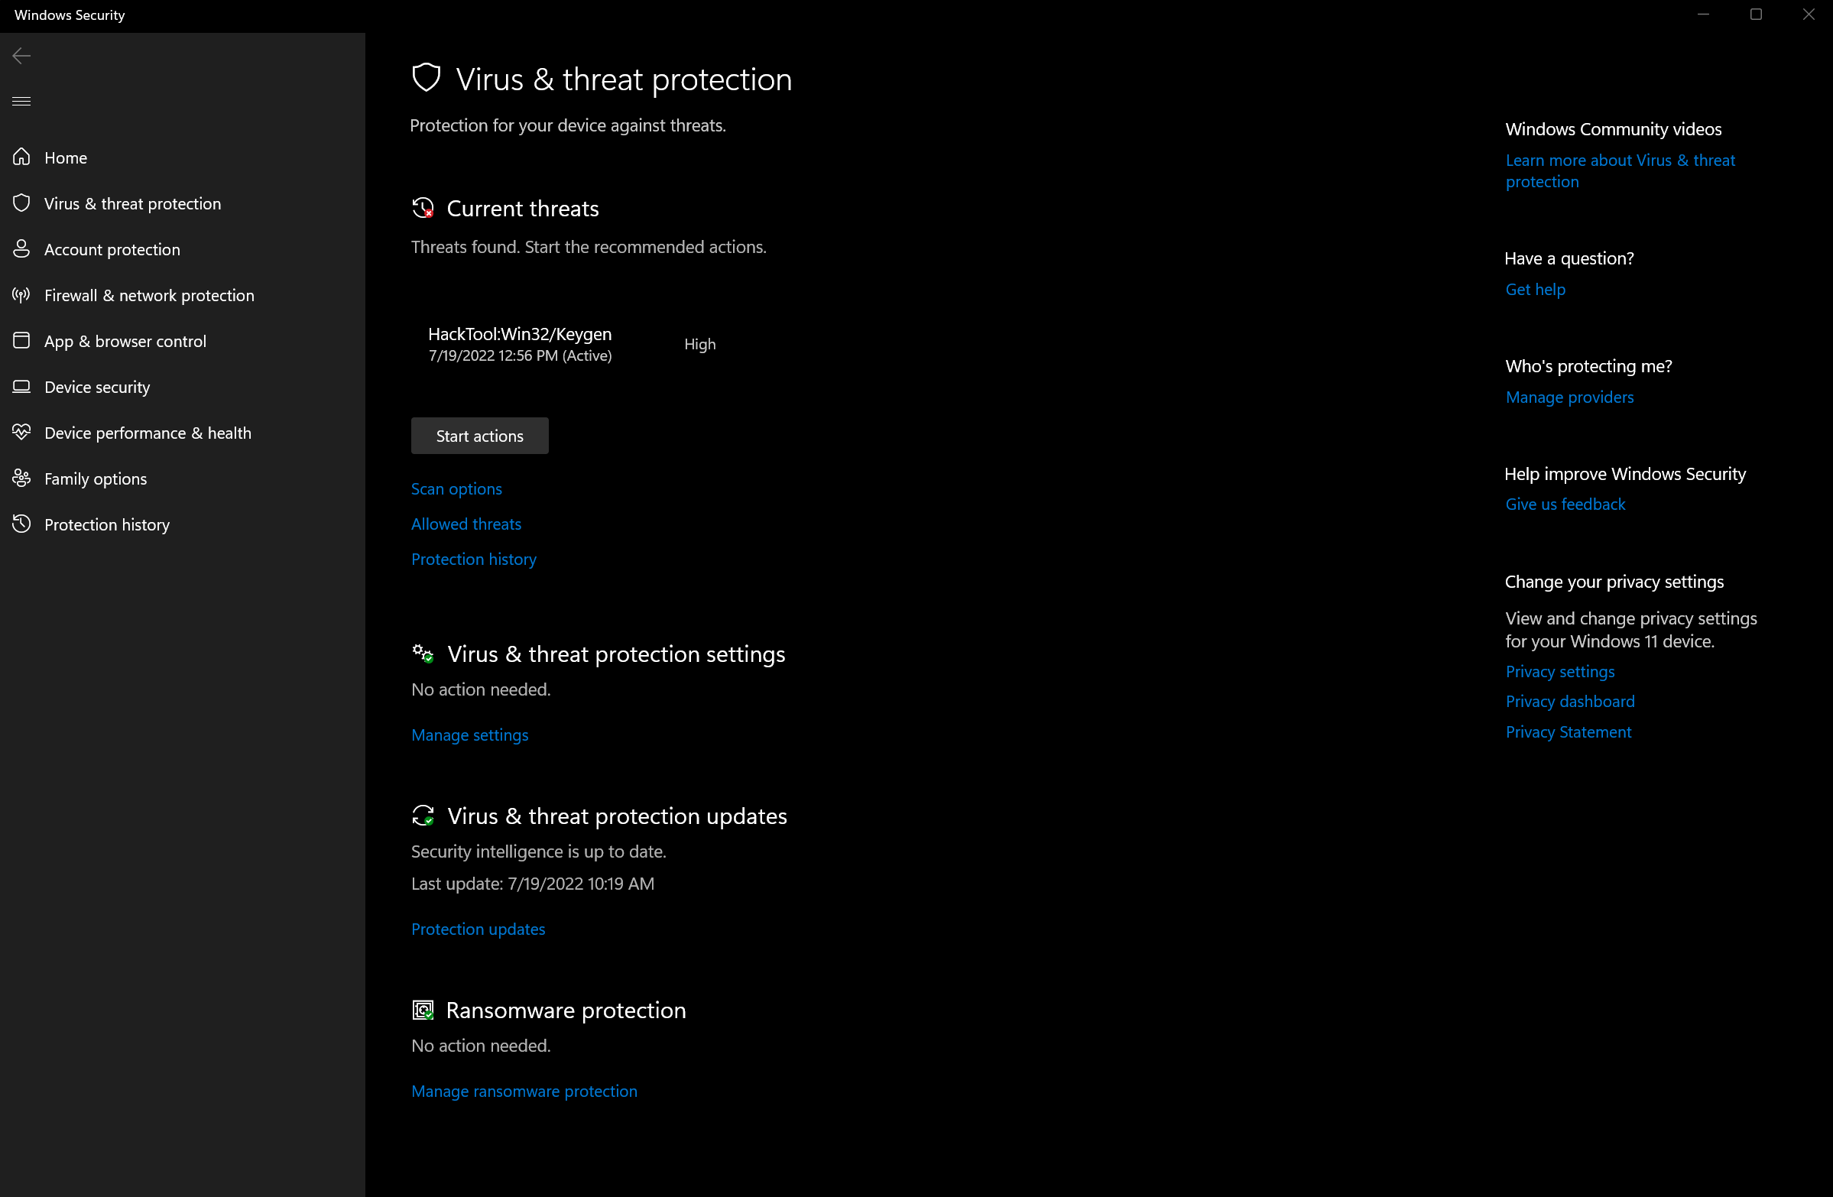Open Manage providers link

tap(1569, 397)
